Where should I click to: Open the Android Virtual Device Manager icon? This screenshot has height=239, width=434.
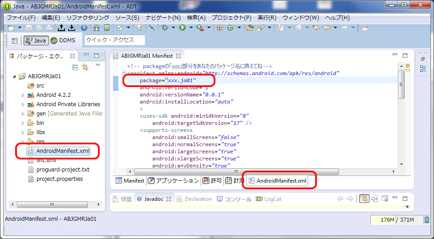click(107, 28)
